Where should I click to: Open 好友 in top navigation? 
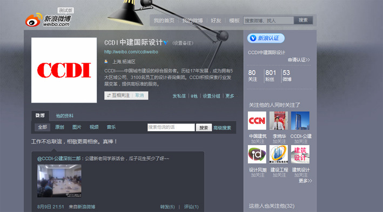click(216, 20)
